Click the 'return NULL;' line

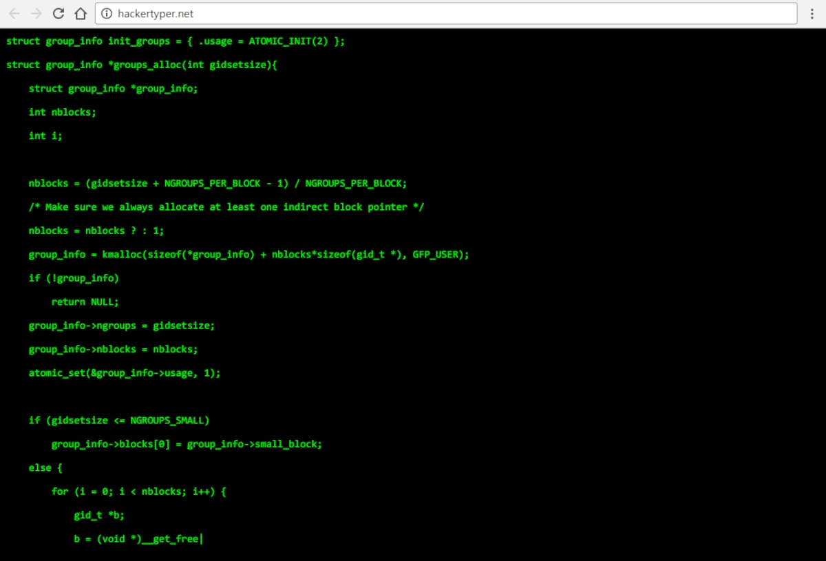[85, 301]
